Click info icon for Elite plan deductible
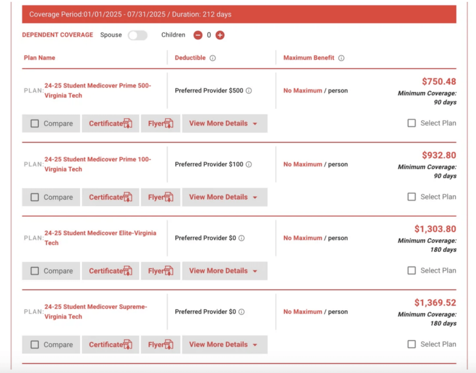This screenshot has height=373, width=476. click(241, 238)
